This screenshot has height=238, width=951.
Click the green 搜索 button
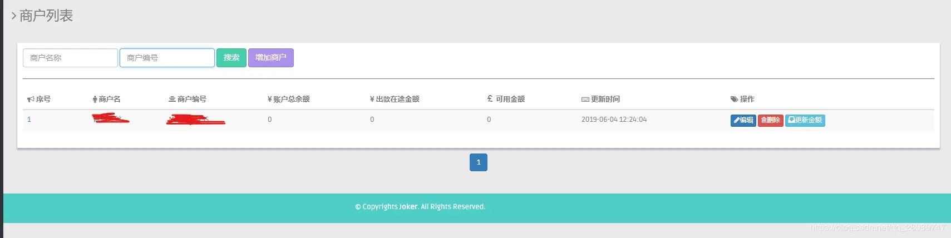point(231,58)
